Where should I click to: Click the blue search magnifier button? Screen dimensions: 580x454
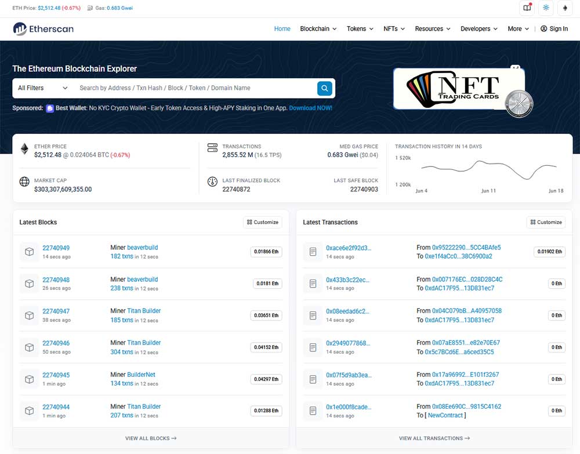(324, 88)
